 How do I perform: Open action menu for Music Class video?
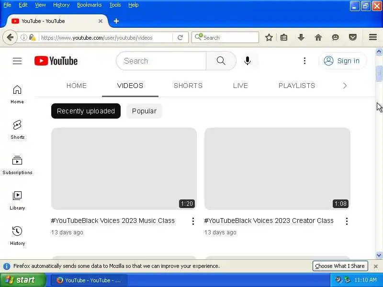tap(193, 221)
